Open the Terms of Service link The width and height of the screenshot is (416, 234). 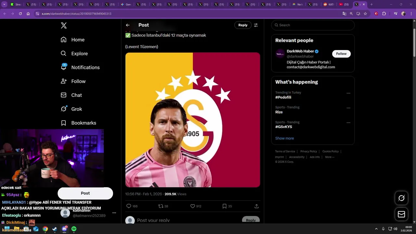(x=285, y=151)
